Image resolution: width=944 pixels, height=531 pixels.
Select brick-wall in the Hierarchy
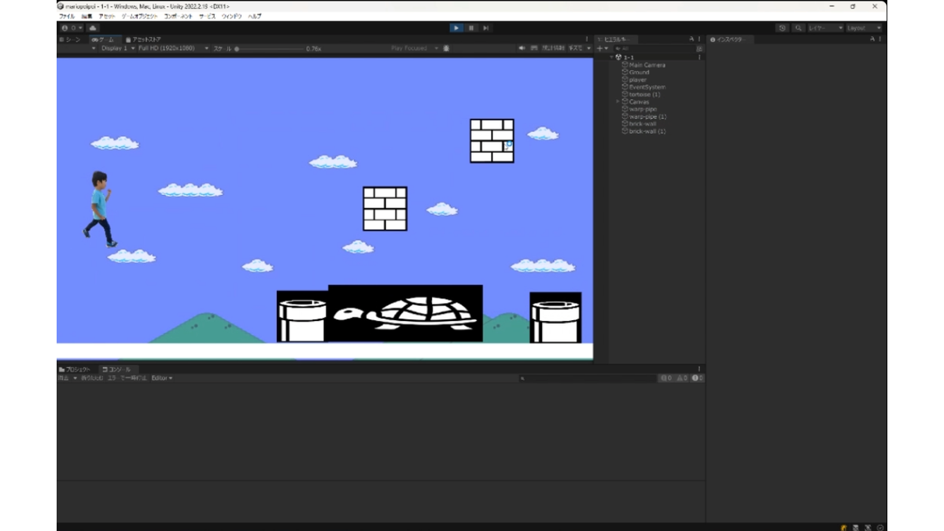coord(643,124)
